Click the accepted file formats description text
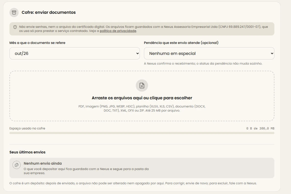 (x=142, y=108)
